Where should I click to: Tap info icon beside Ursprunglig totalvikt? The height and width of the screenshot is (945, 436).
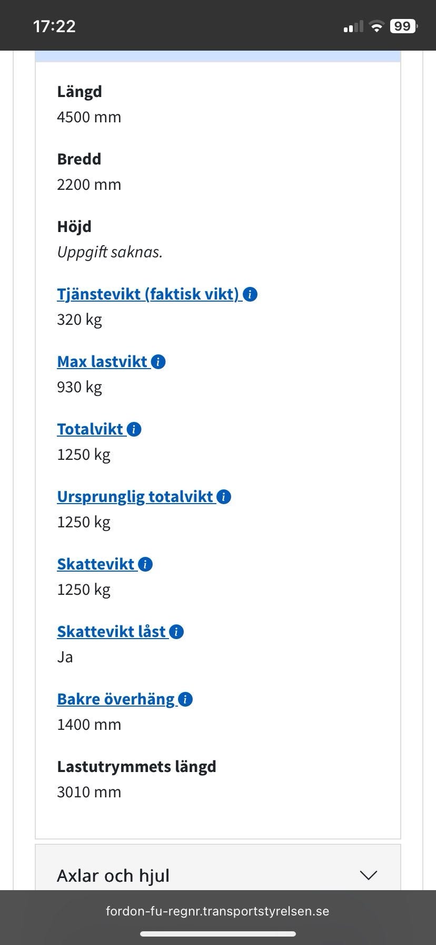coord(224,497)
